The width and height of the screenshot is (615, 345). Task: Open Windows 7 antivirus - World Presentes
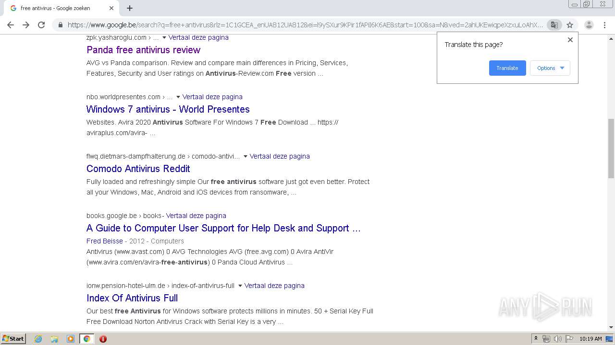pyautogui.click(x=168, y=109)
